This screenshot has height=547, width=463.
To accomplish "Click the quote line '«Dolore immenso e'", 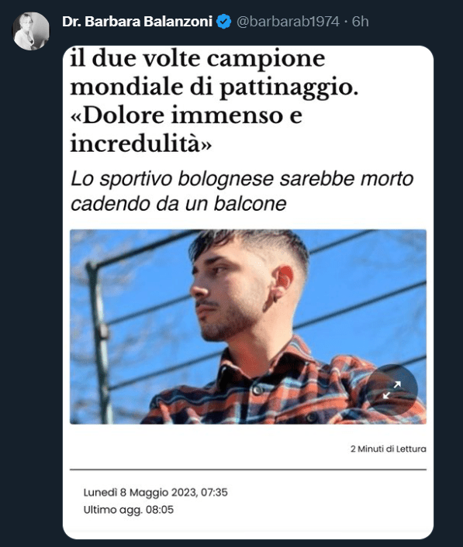I will (x=186, y=115).
